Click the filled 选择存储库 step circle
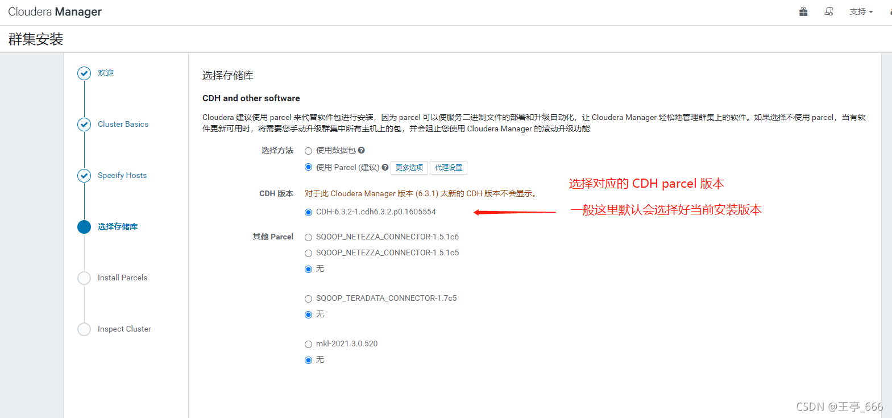The image size is (892, 418). point(84,227)
